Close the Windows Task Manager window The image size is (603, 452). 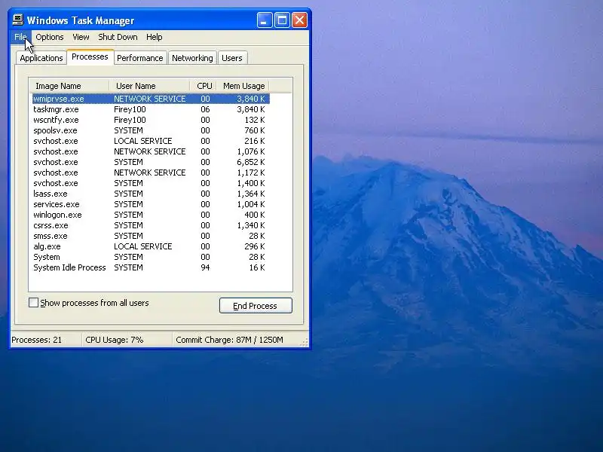click(299, 20)
